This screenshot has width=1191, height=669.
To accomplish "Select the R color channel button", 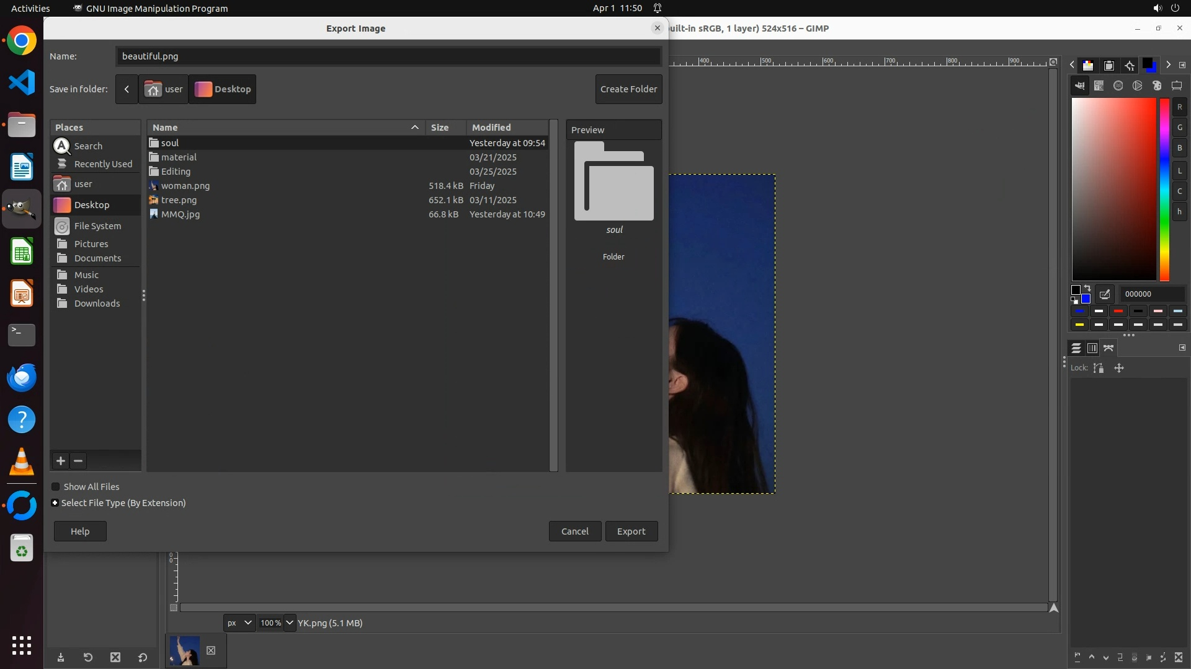I will (1179, 107).
